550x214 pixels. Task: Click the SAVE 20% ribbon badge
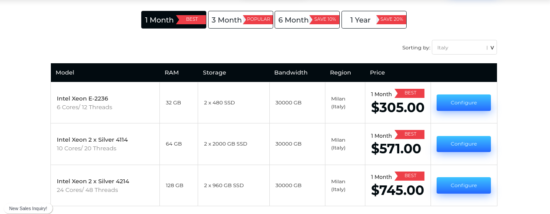pyautogui.click(x=392, y=19)
